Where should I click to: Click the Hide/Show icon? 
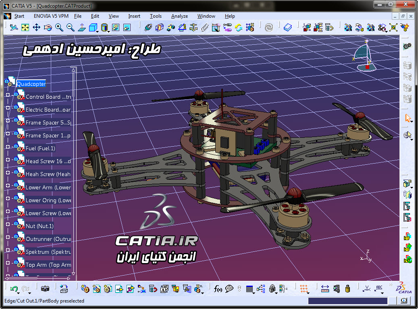coord(116,27)
